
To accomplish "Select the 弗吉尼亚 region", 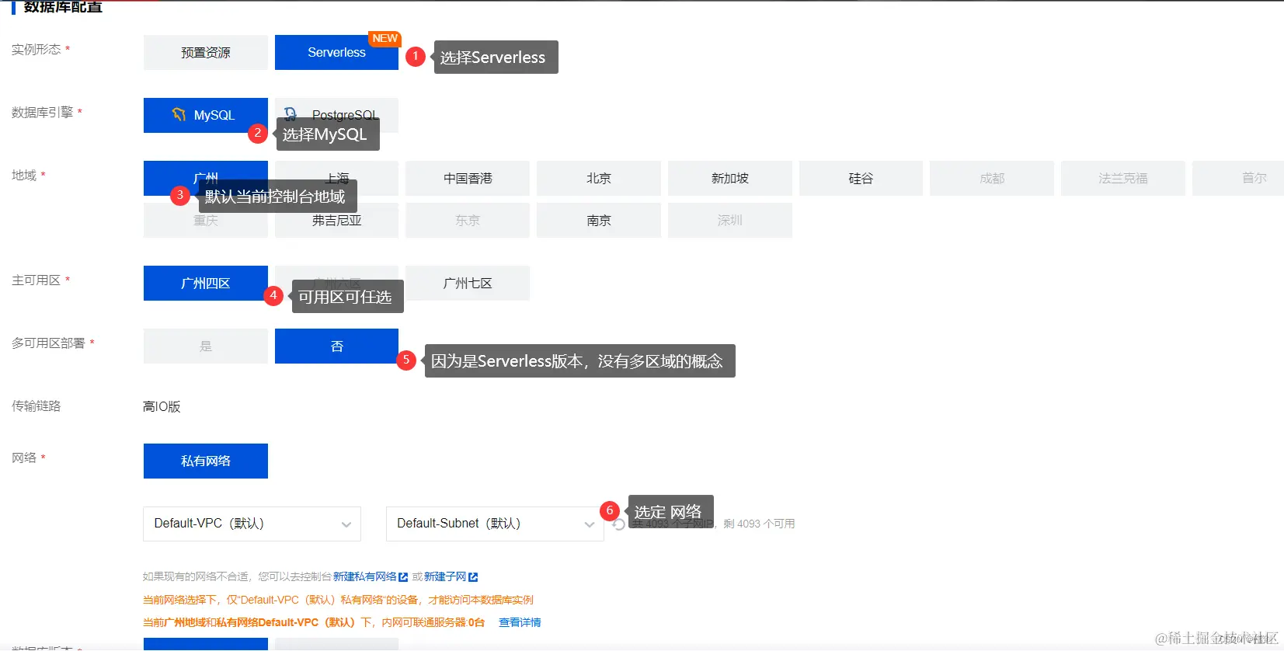I will coord(336,220).
